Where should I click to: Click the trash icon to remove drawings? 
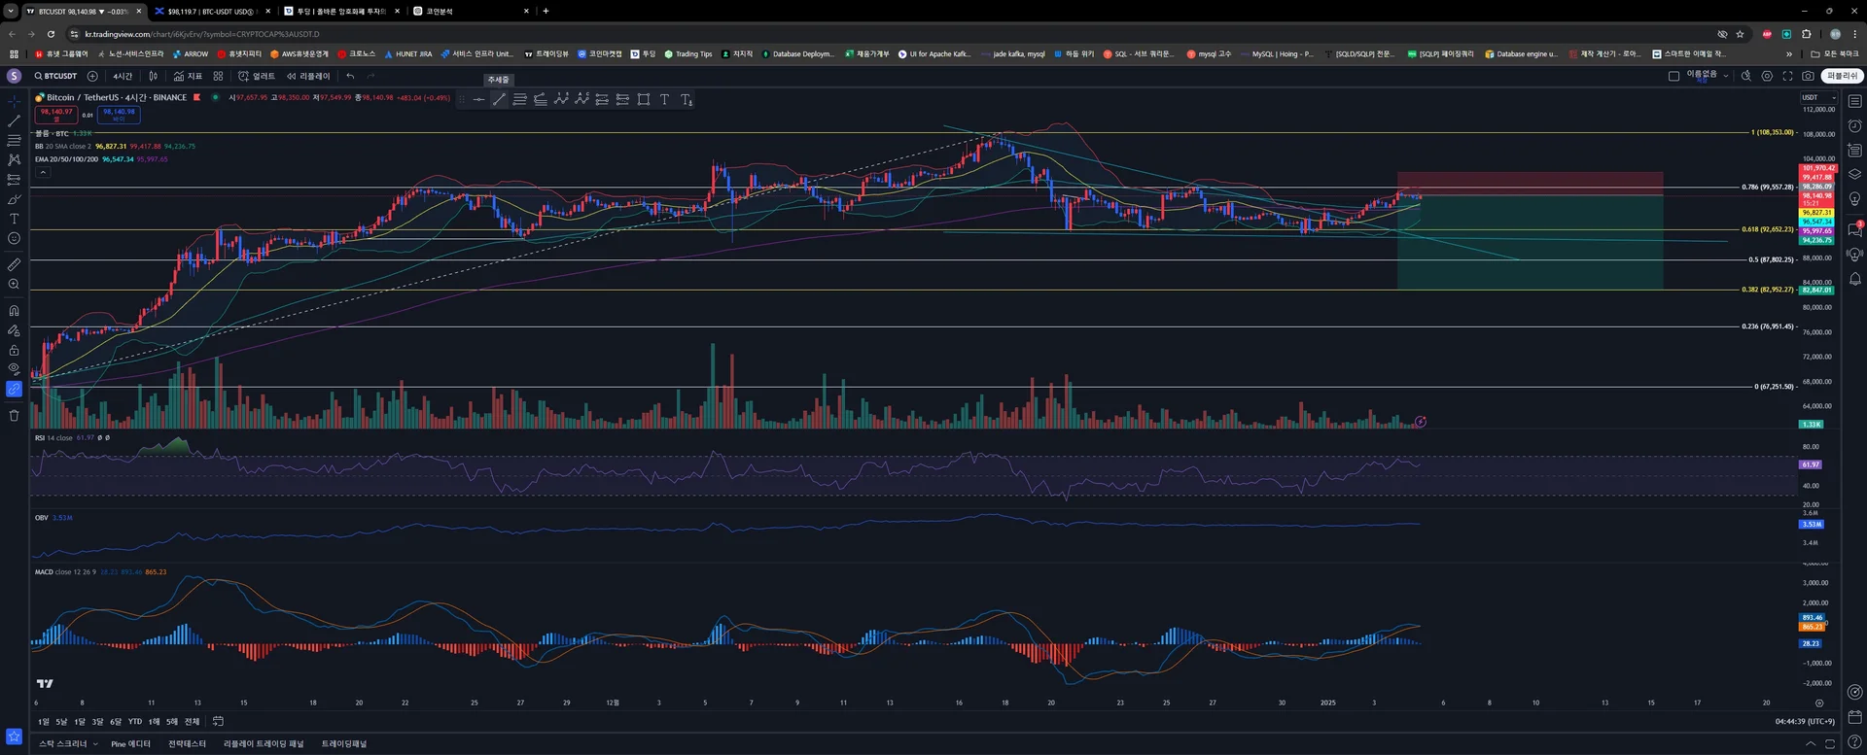(x=14, y=416)
